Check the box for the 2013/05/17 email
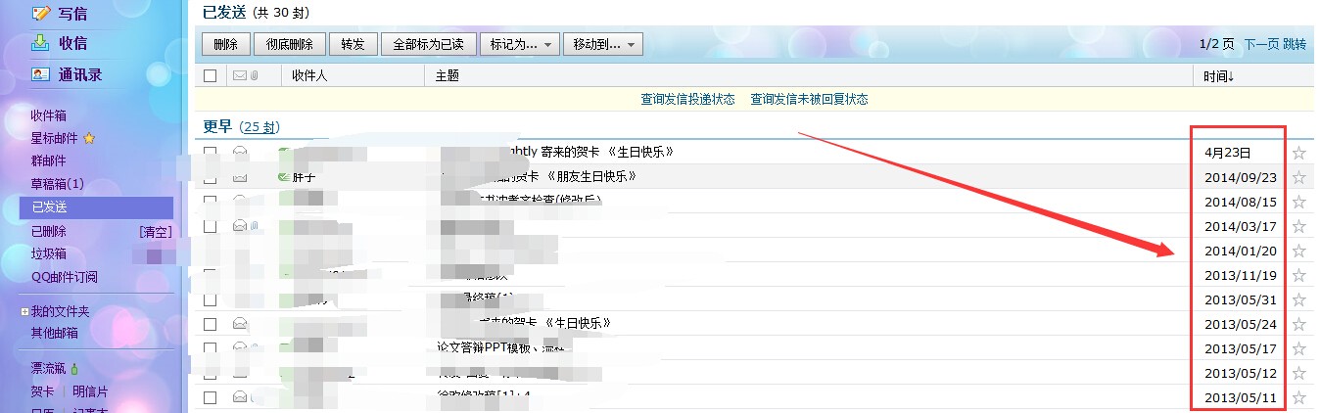This screenshot has width=1320, height=413. [210, 348]
